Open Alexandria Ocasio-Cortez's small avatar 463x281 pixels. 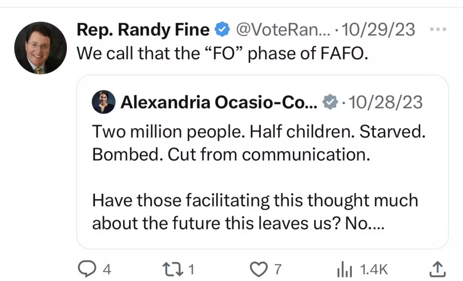point(104,102)
